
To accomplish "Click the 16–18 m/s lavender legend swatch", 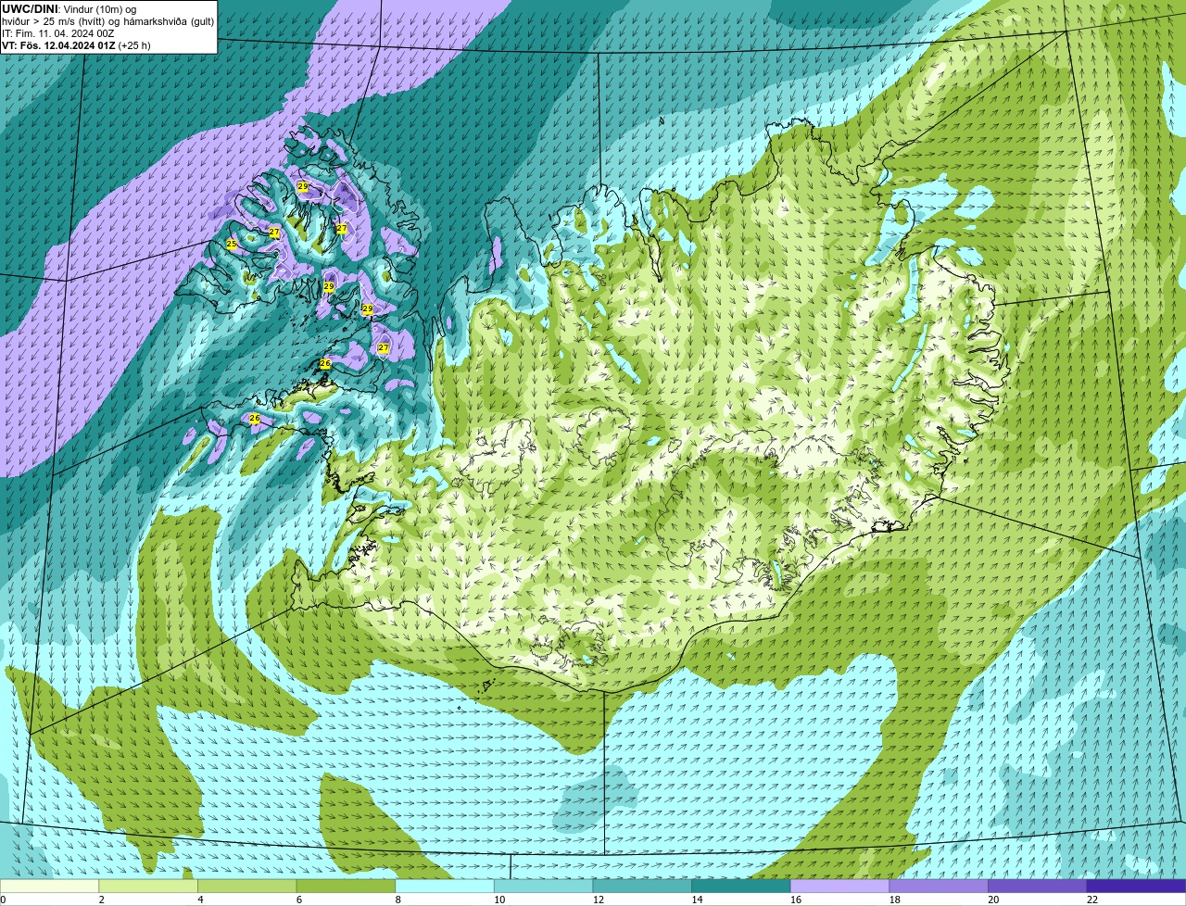I will coord(839,886).
